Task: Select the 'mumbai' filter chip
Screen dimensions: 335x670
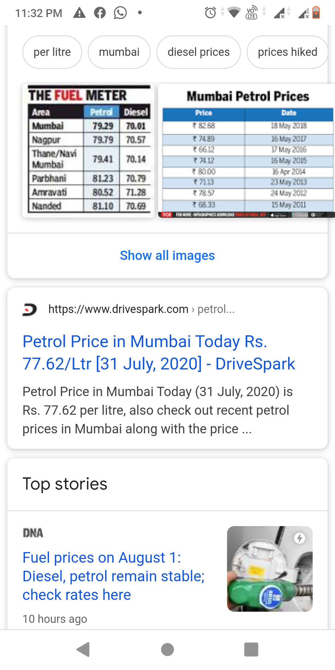Action: point(119,52)
